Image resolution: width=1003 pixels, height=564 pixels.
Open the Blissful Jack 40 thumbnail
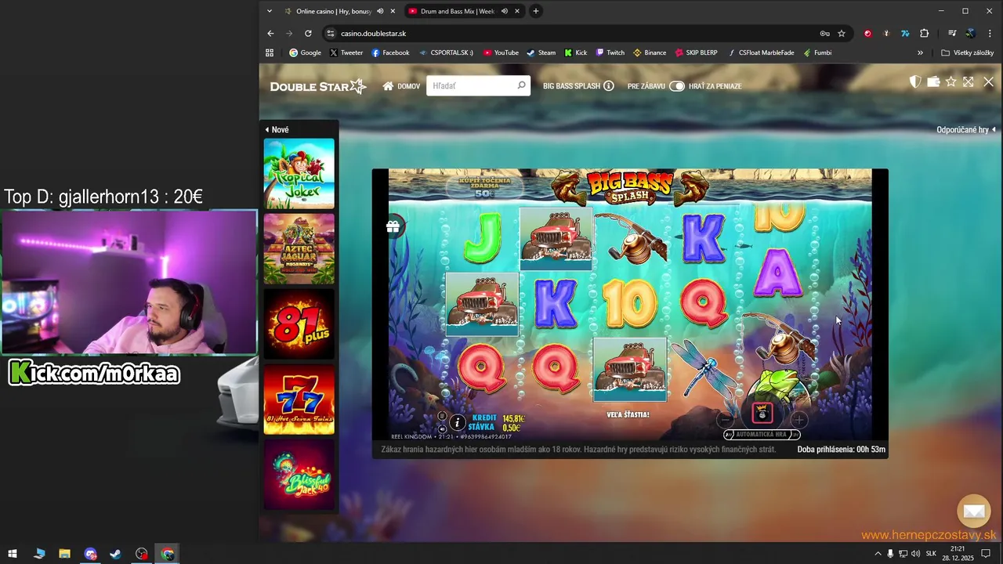tap(299, 474)
